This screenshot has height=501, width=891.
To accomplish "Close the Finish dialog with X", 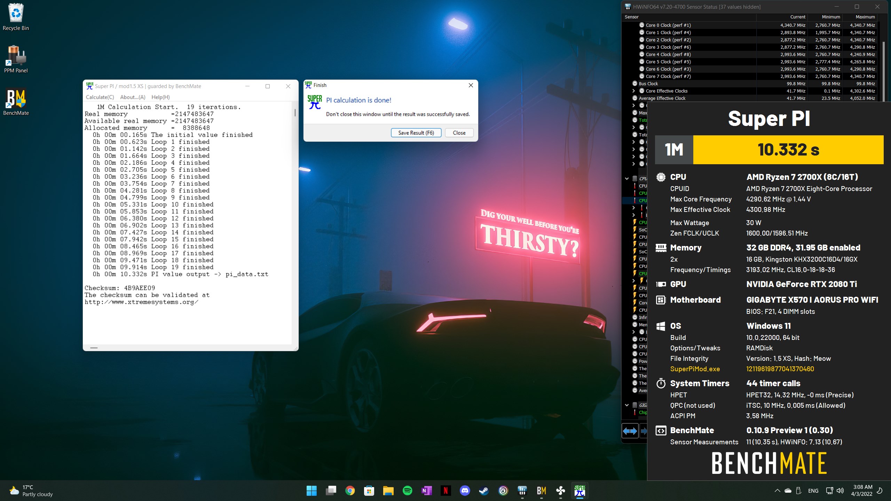I will (471, 85).
